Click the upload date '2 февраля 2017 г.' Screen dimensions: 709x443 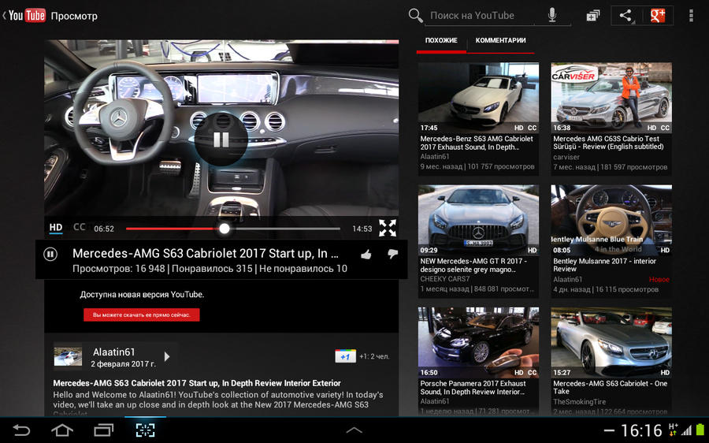click(x=123, y=364)
